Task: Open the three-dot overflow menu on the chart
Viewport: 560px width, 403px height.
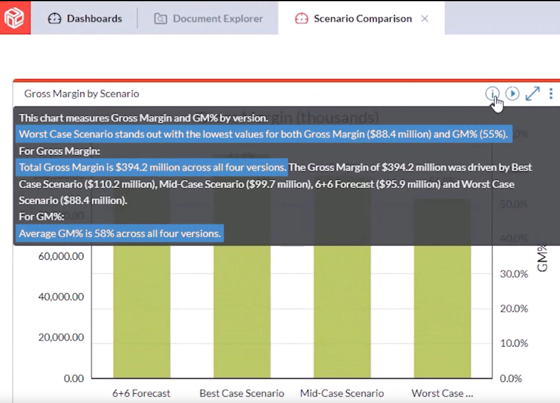Action: [551, 94]
